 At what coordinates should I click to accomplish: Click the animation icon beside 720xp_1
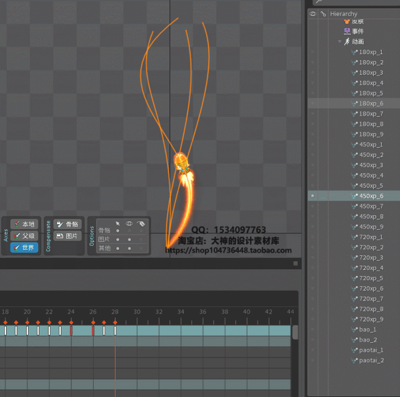pyautogui.click(x=354, y=237)
